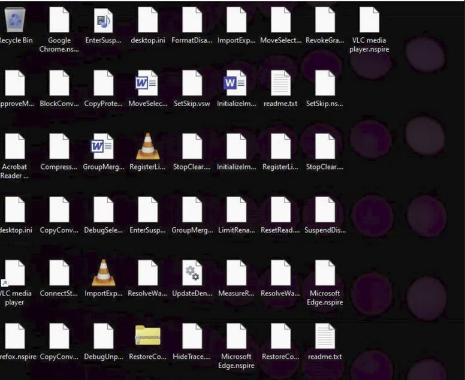Click the InitializeIm Word document icon
The image size is (465, 380).
pos(236,84)
